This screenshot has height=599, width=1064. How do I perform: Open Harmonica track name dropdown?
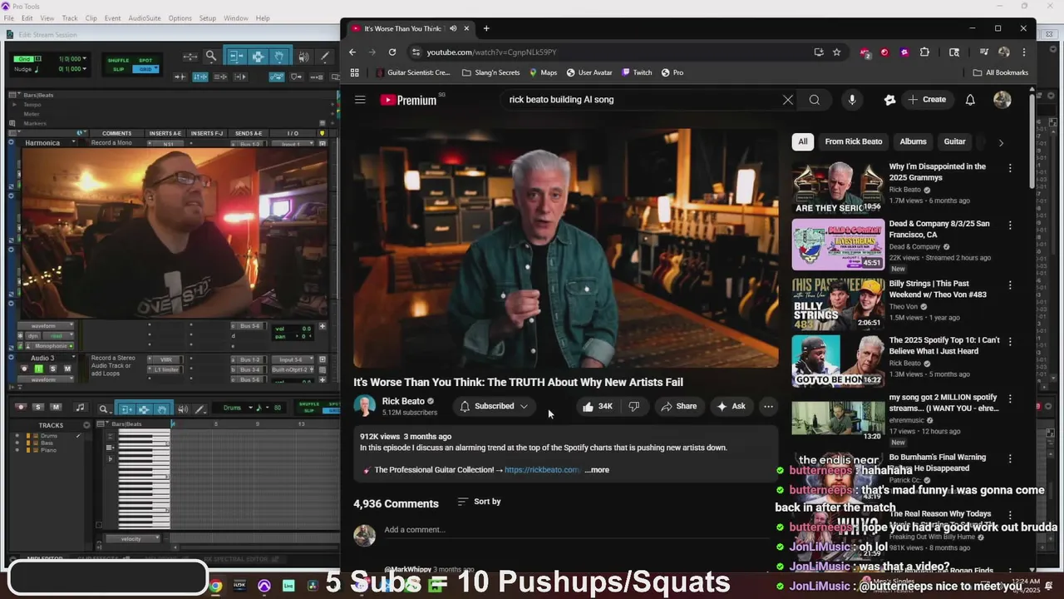[73, 143]
